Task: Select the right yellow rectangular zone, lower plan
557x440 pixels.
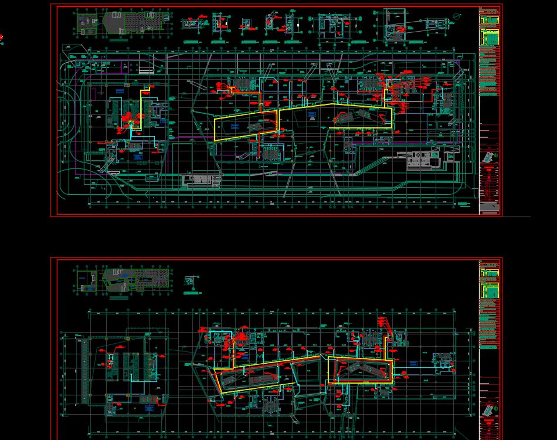Action: (359, 370)
